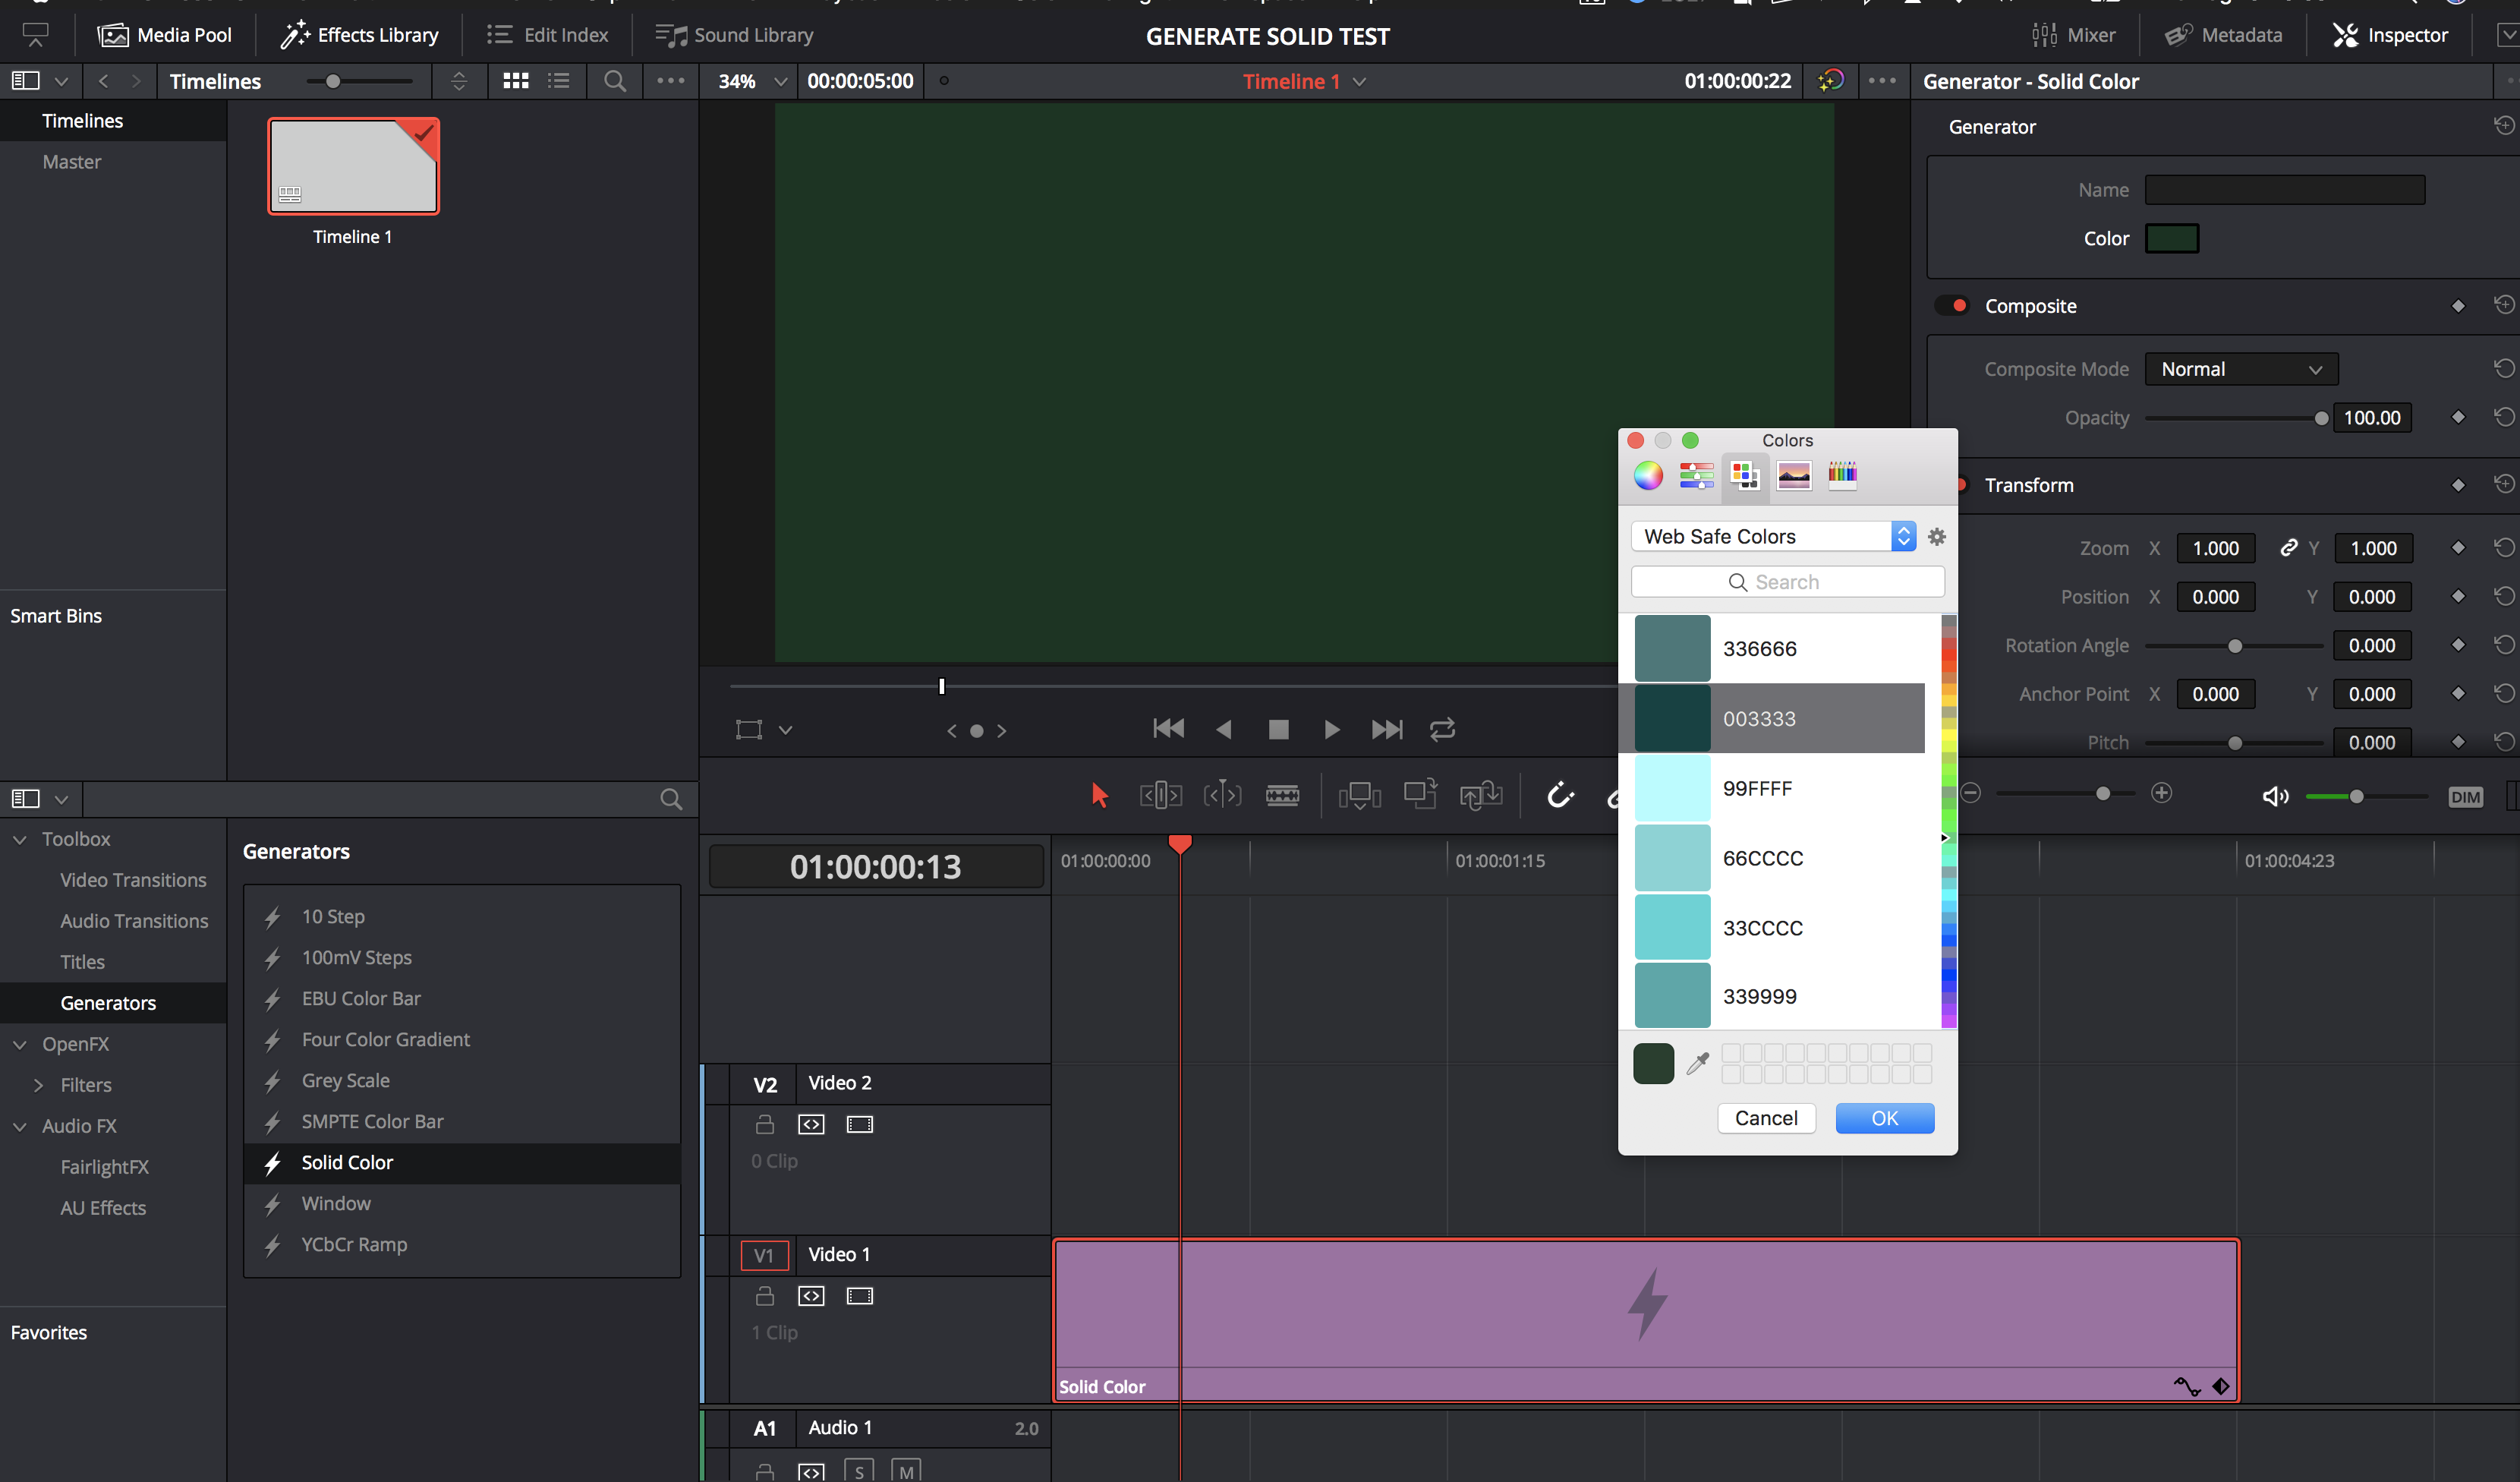Switch to color wheel tab in Colors
The image size is (2520, 1482).
(x=1648, y=475)
